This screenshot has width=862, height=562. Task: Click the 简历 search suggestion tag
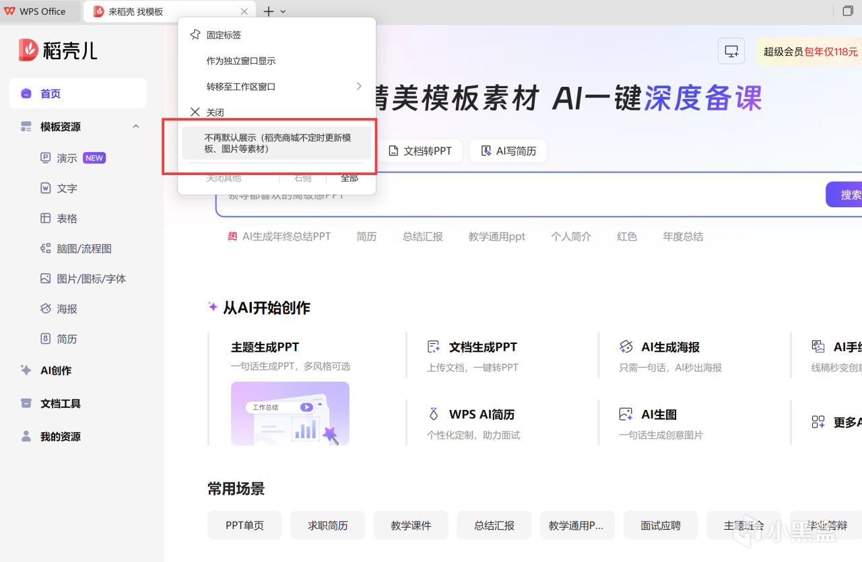click(366, 237)
